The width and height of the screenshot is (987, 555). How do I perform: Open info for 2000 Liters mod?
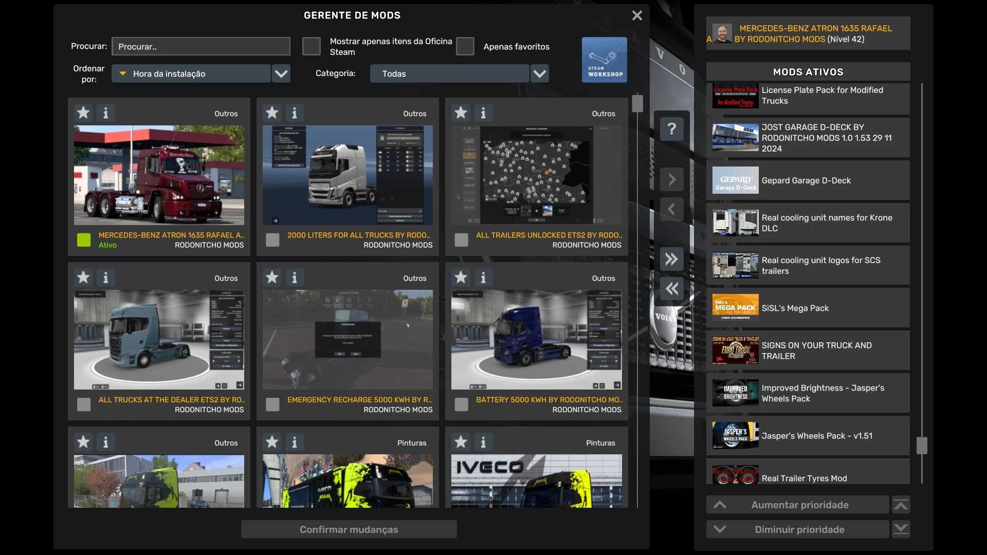click(x=295, y=113)
